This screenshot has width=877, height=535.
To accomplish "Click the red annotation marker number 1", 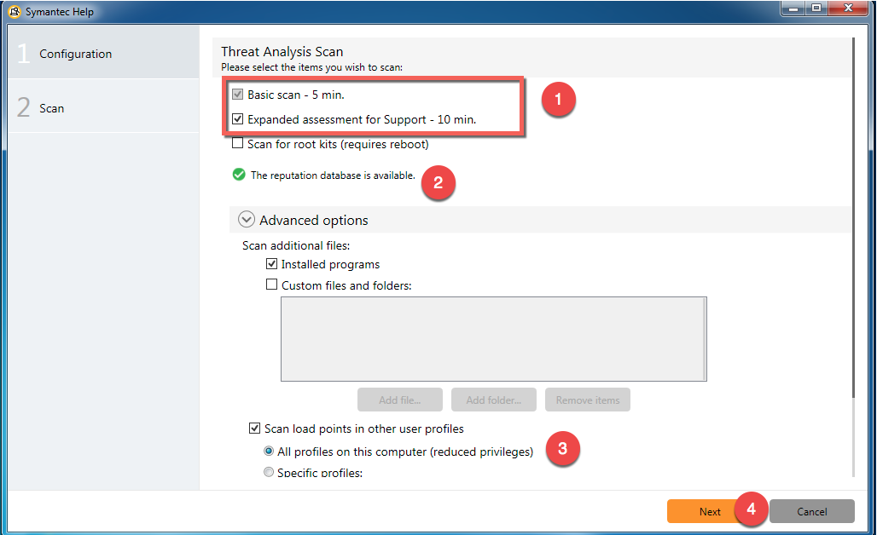I will (x=559, y=100).
